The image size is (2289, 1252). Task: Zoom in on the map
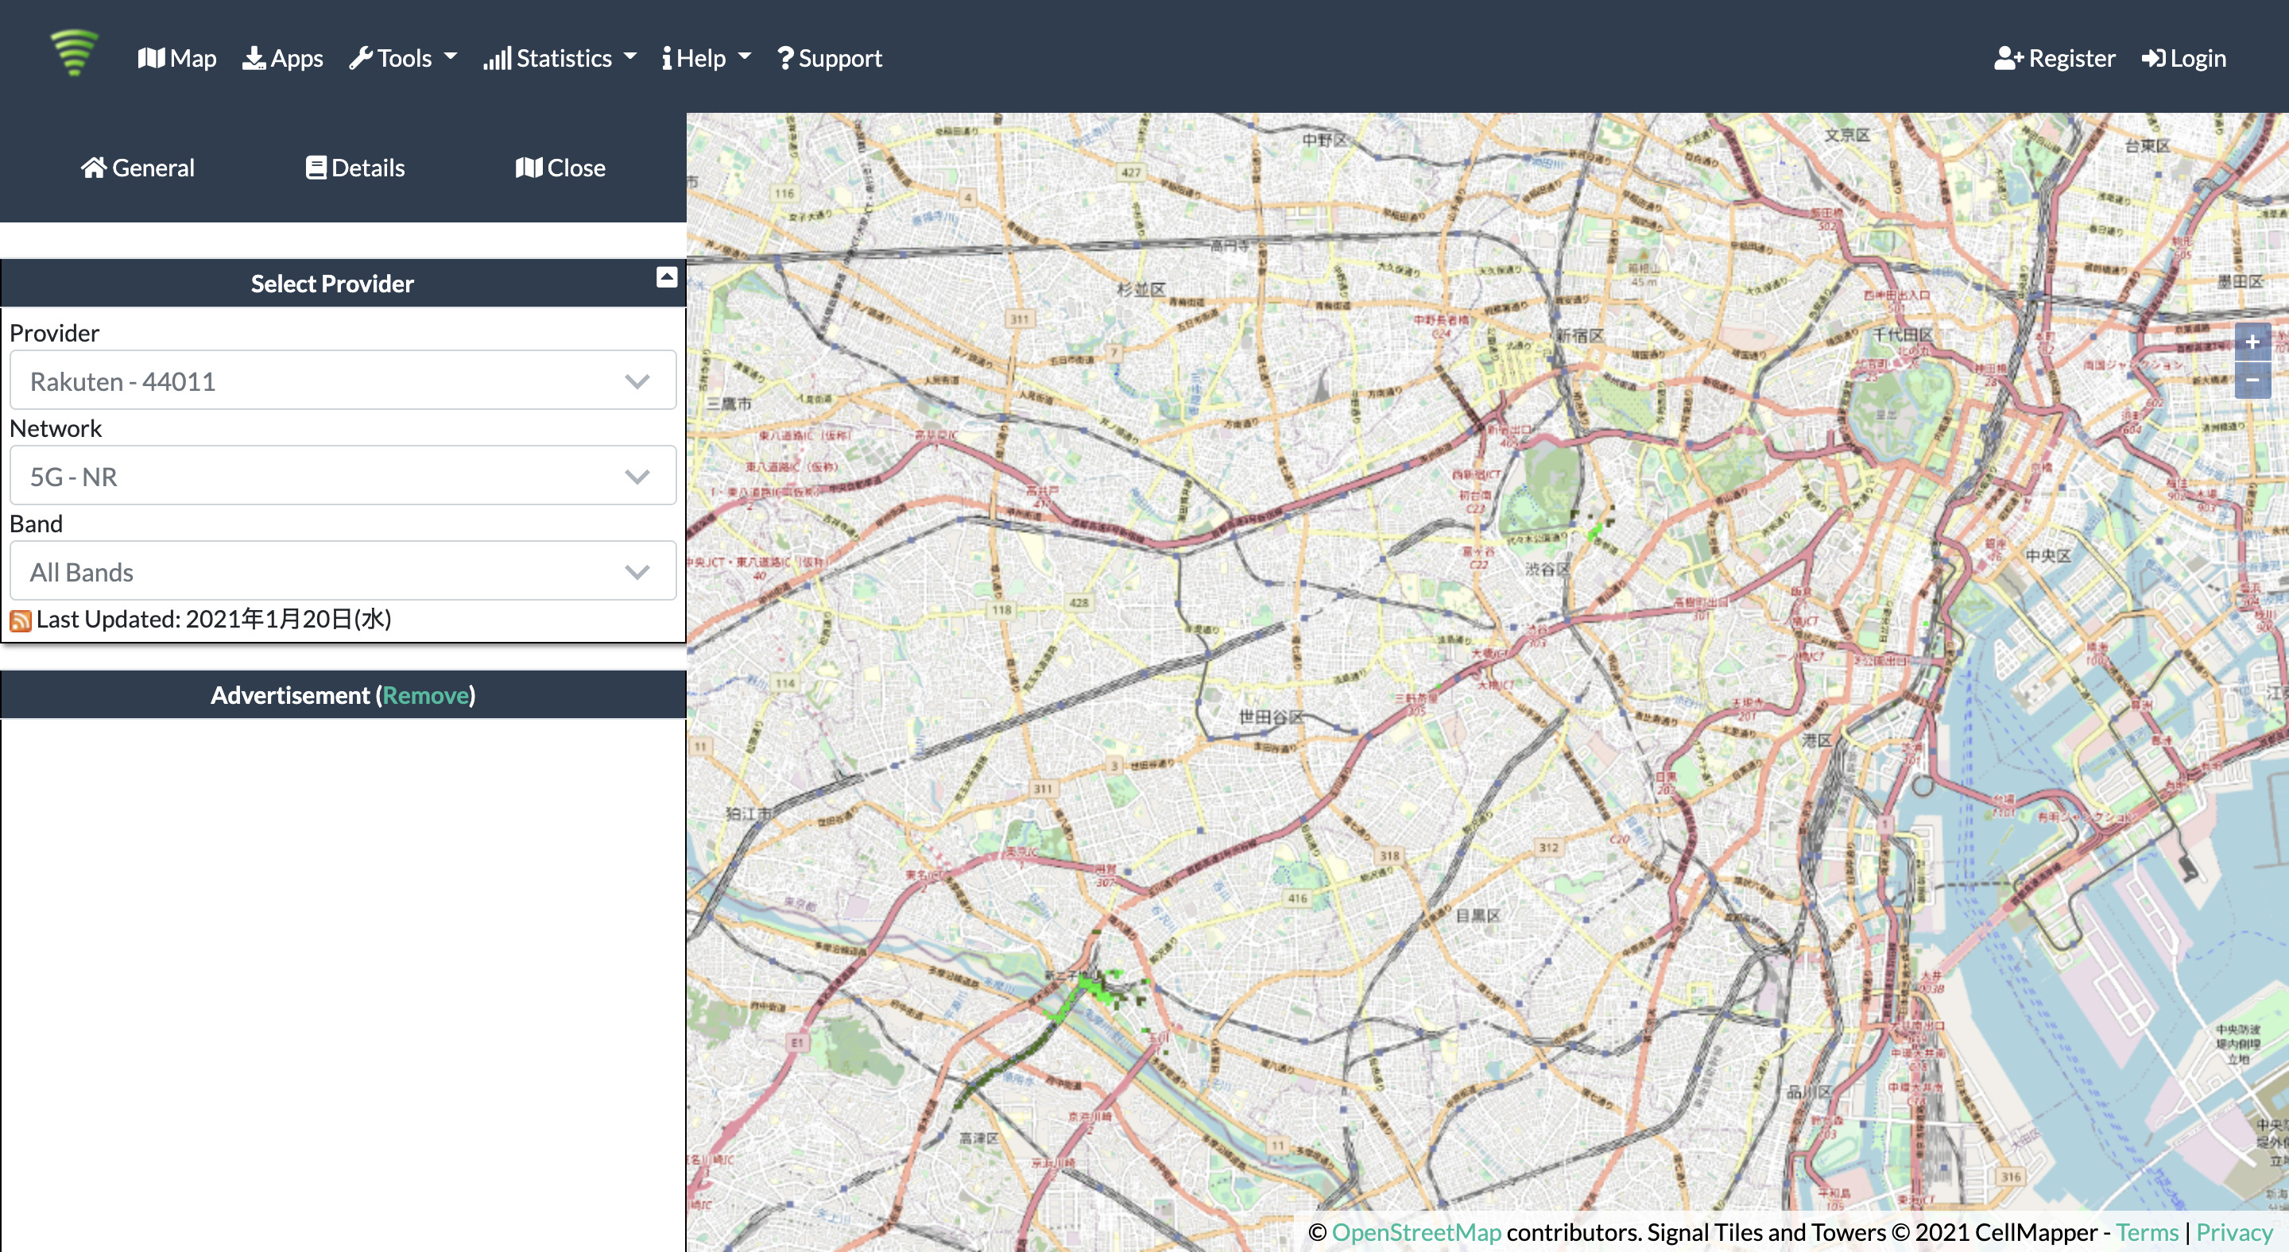tap(2252, 342)
